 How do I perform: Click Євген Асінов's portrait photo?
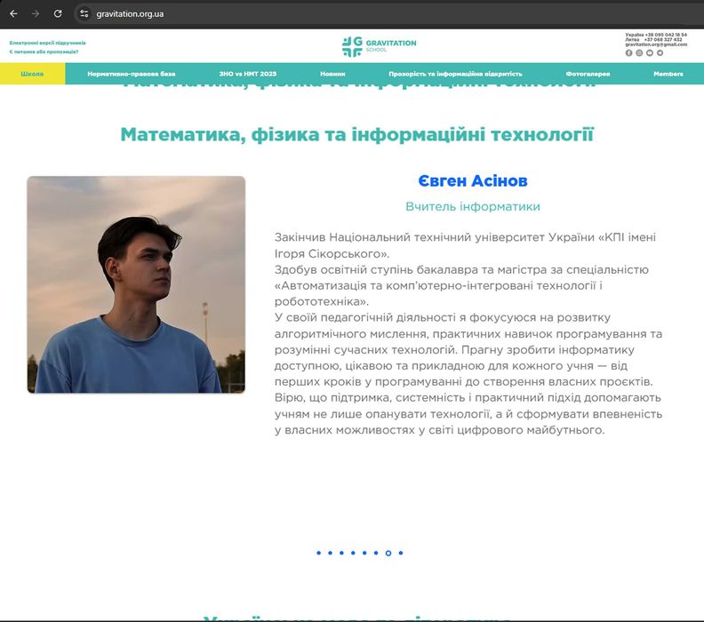pyautogui.click(x=136, y=284)
